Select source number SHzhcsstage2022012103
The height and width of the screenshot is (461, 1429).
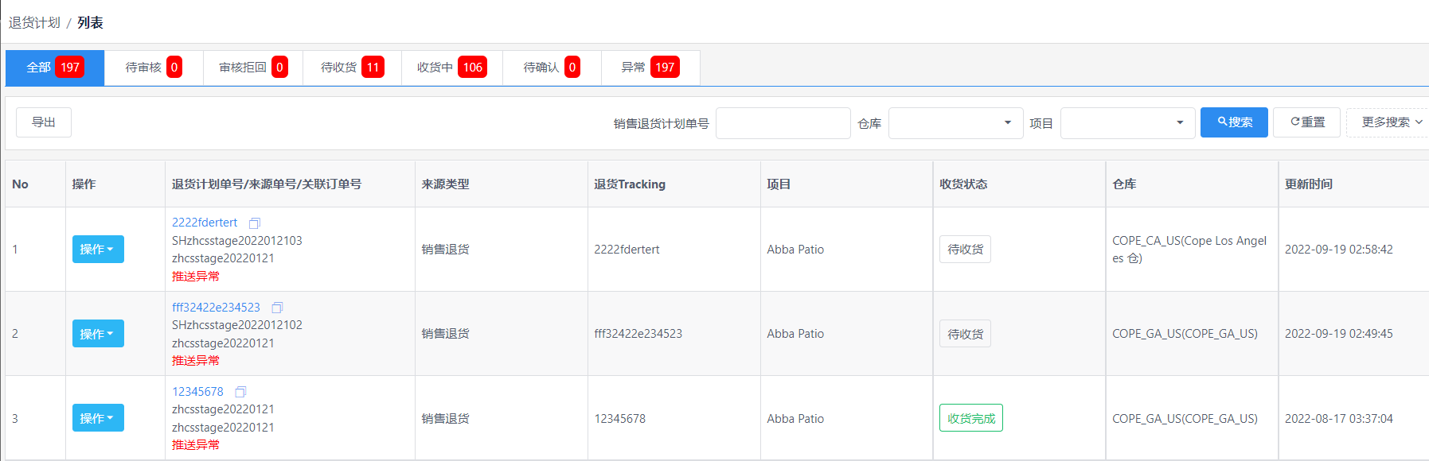237,241
